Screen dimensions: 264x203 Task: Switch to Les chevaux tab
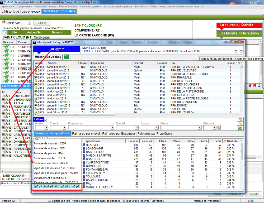tap(31, 11)
